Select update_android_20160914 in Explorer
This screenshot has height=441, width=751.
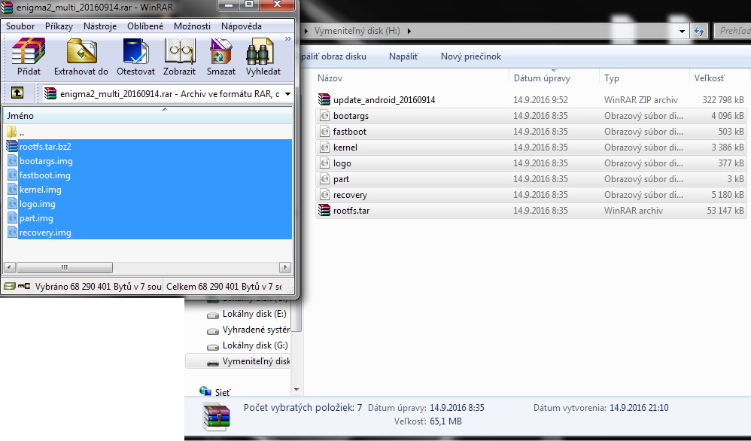(x=531, y=100)
